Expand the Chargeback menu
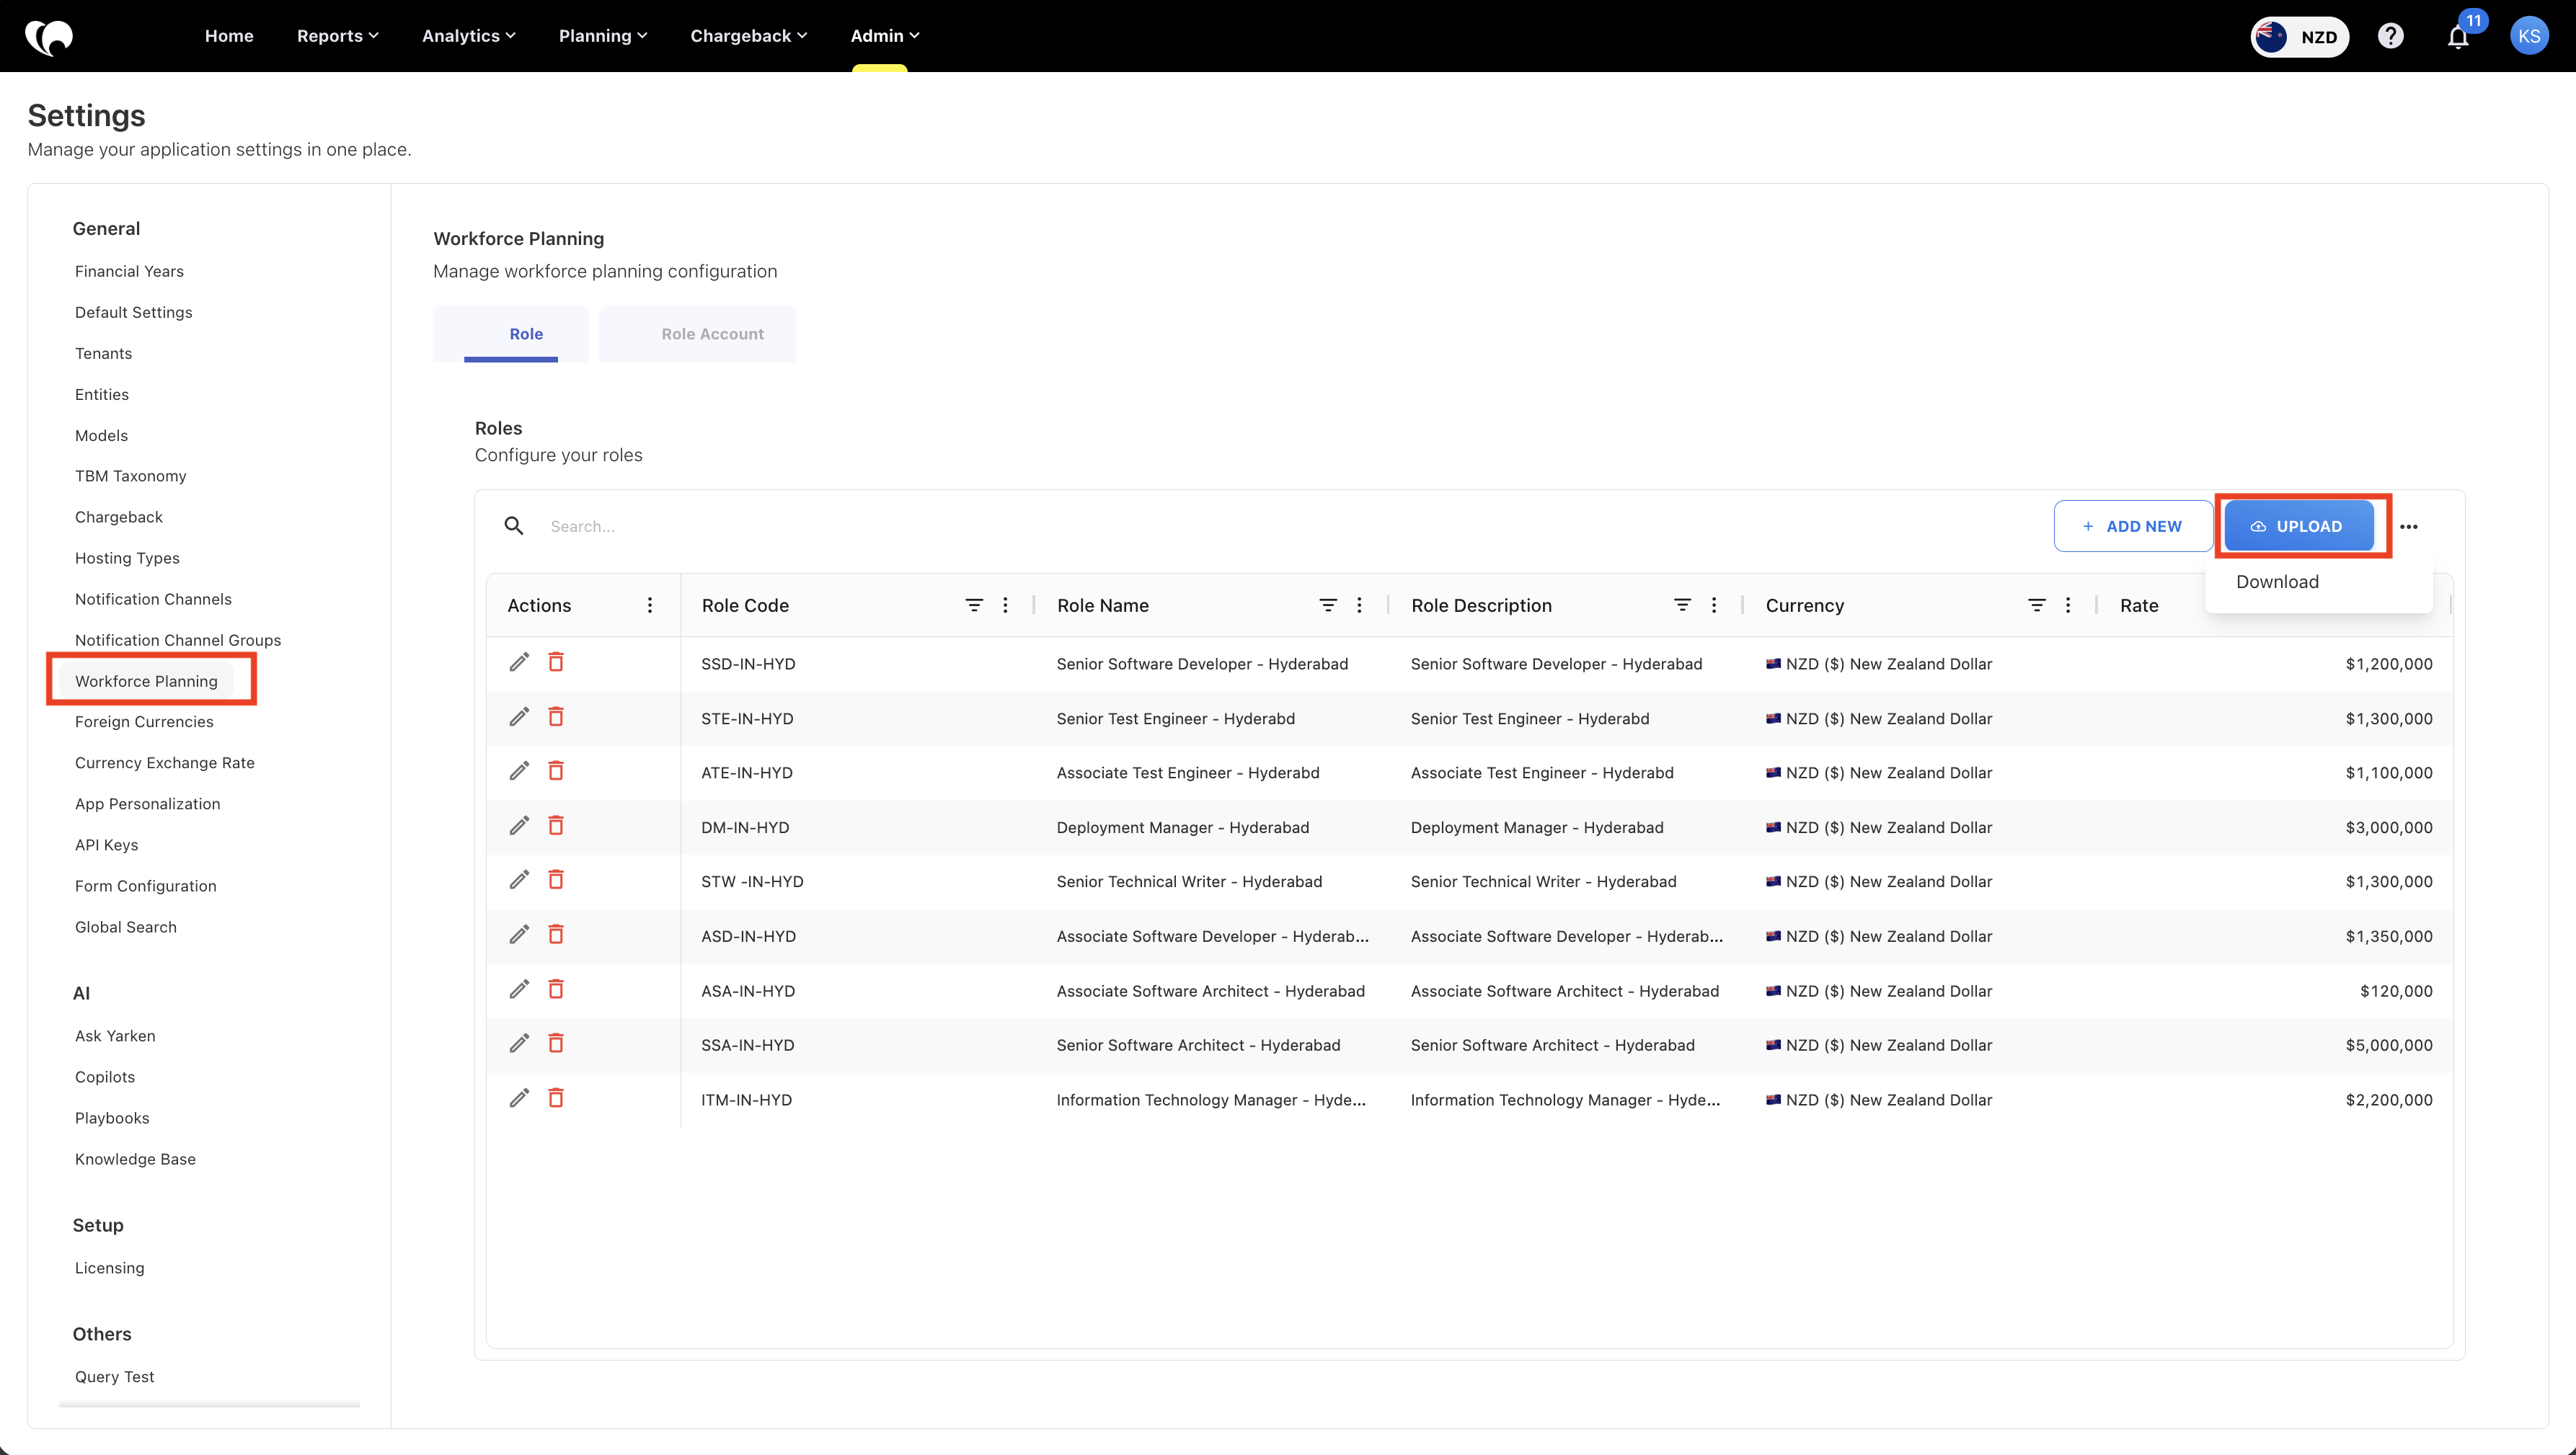This screenshot has height=1455, width=2576. 749,36
